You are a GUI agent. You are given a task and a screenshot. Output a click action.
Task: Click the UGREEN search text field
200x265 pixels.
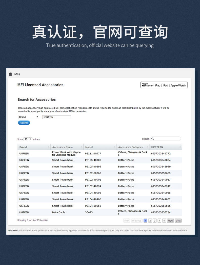(x=56, y=117)
